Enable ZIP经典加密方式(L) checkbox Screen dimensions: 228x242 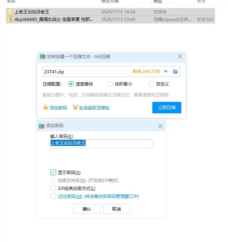pos(53,188)
